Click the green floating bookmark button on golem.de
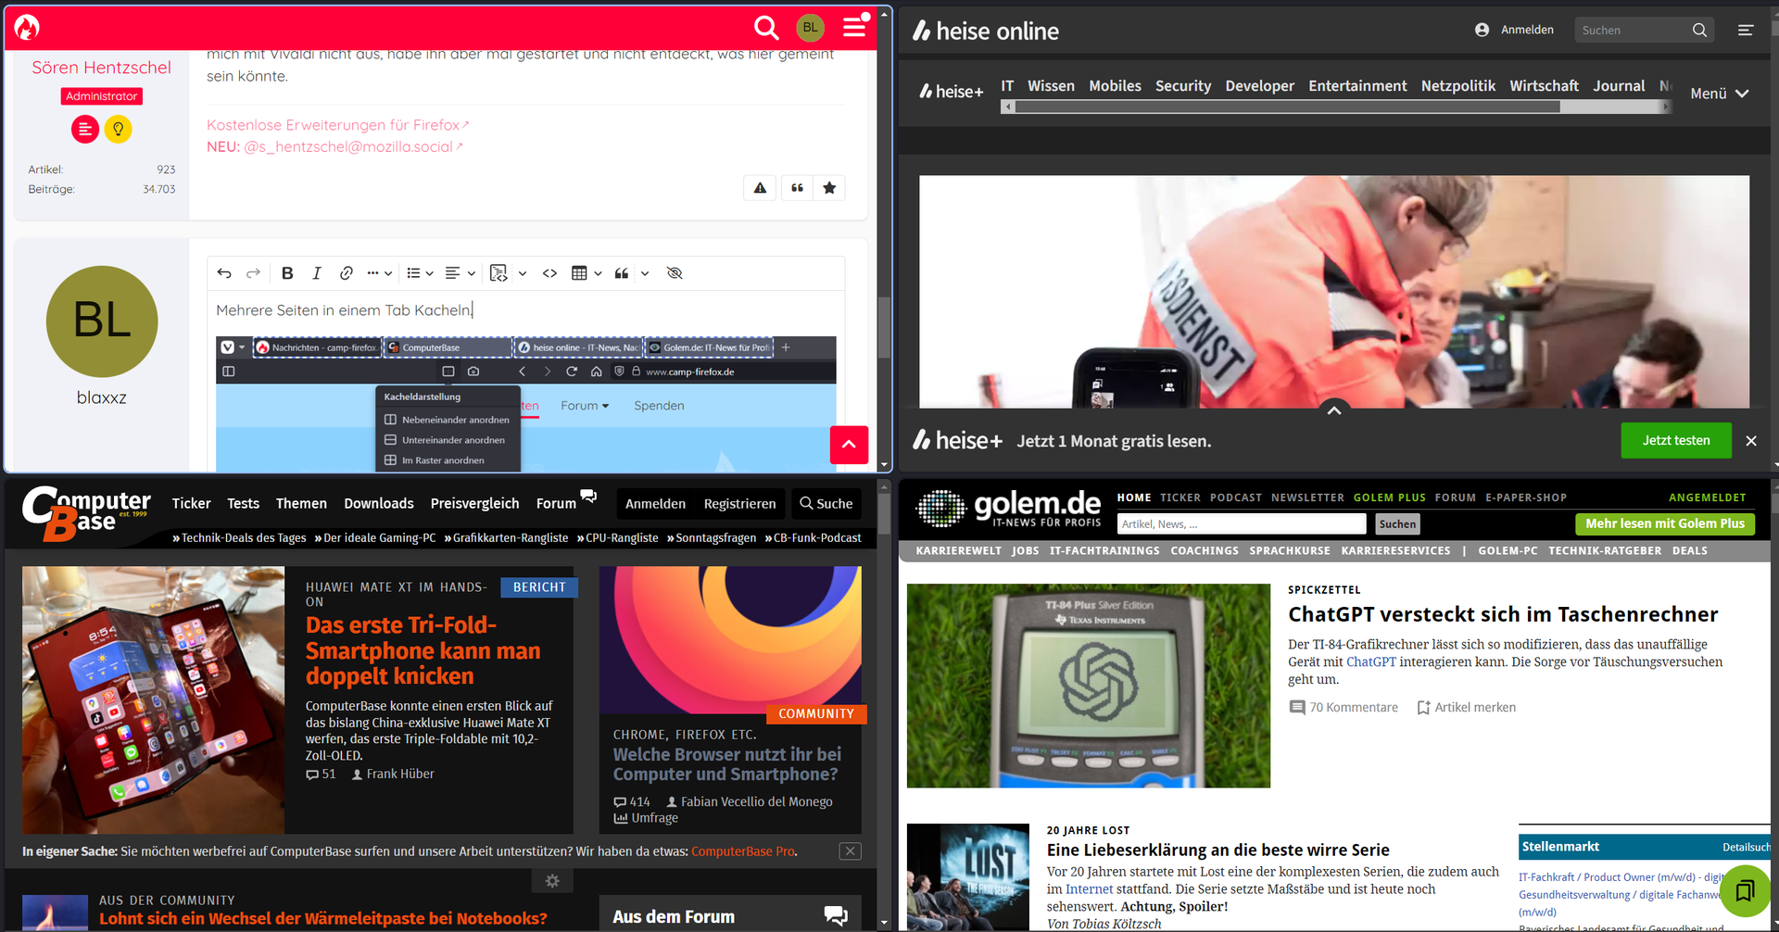The image size is (1779, 932). tap(1745, 890)
